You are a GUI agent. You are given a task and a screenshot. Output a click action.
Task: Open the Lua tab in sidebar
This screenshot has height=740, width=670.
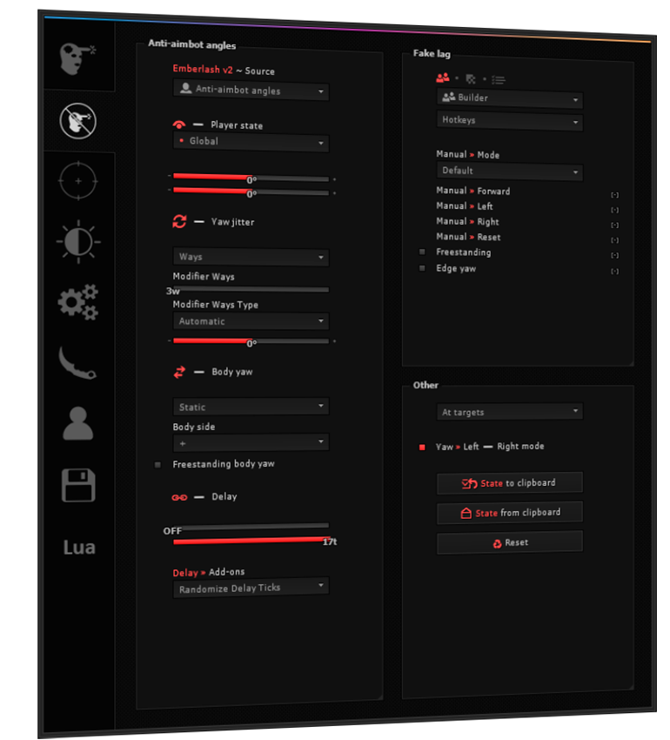[78, 548]
